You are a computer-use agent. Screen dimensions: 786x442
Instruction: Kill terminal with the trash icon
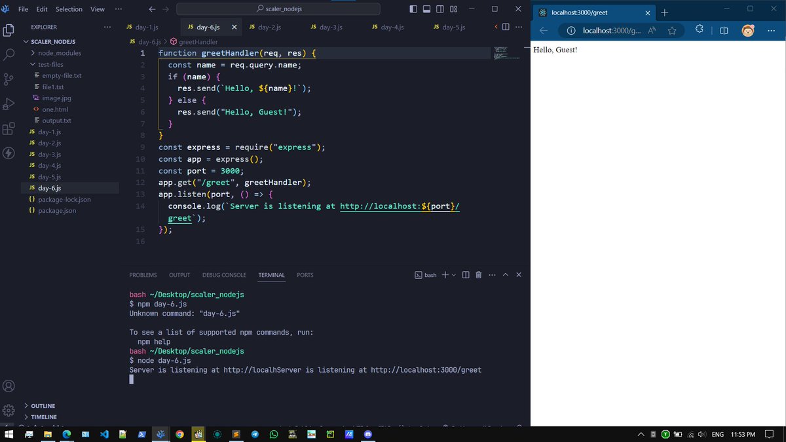click(479, 275)
